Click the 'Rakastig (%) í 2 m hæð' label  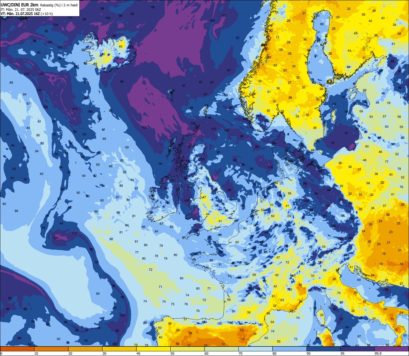coord(59,5)
